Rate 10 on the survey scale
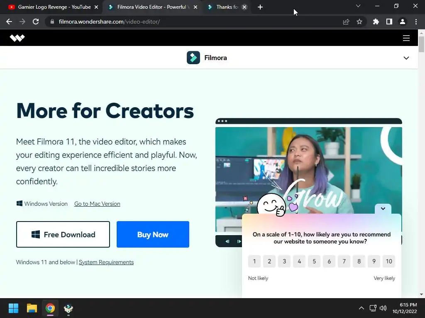 click(x=389, y=261)
